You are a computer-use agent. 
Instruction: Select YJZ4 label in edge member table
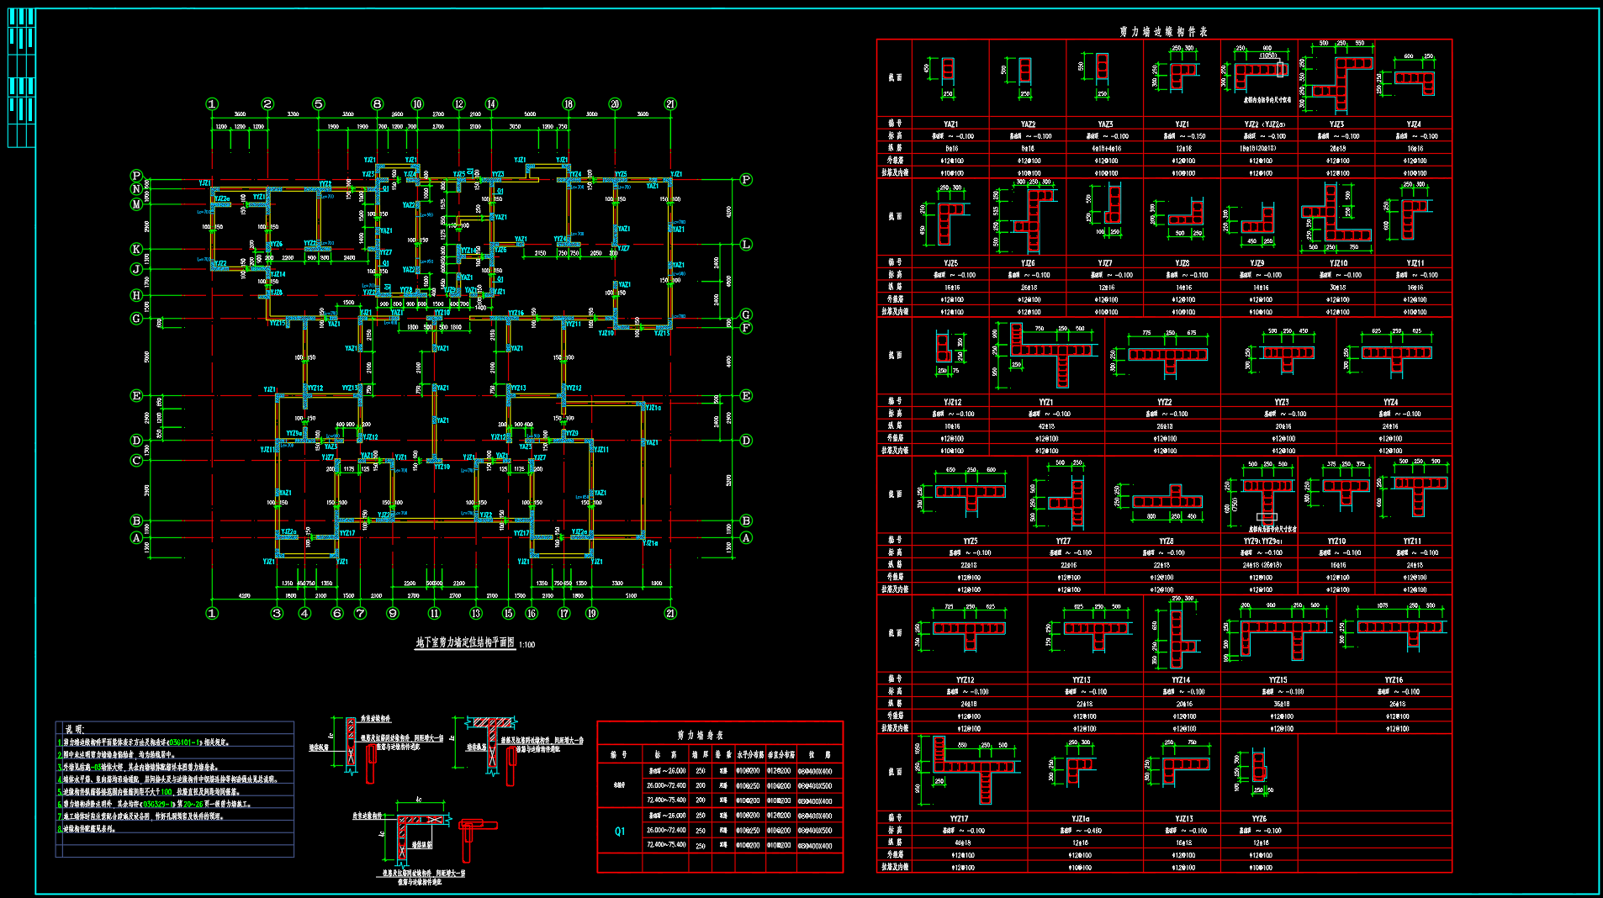[1414, 124]
